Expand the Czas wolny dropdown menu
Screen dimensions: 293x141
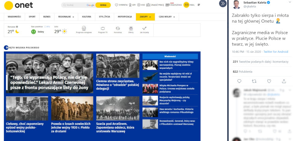[x=167, y=17]
